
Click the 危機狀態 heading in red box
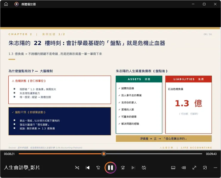tap(29, 81)
